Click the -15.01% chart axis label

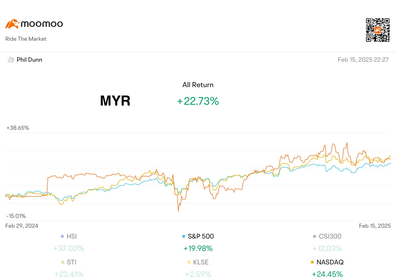16,216
